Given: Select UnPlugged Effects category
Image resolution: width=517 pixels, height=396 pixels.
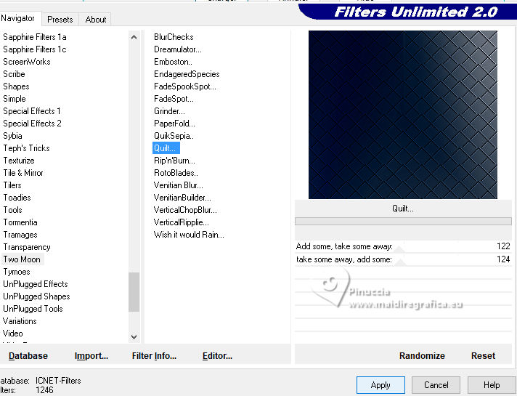Looking at the screenshot, I should pyautogui.click(x=36, y=284).
